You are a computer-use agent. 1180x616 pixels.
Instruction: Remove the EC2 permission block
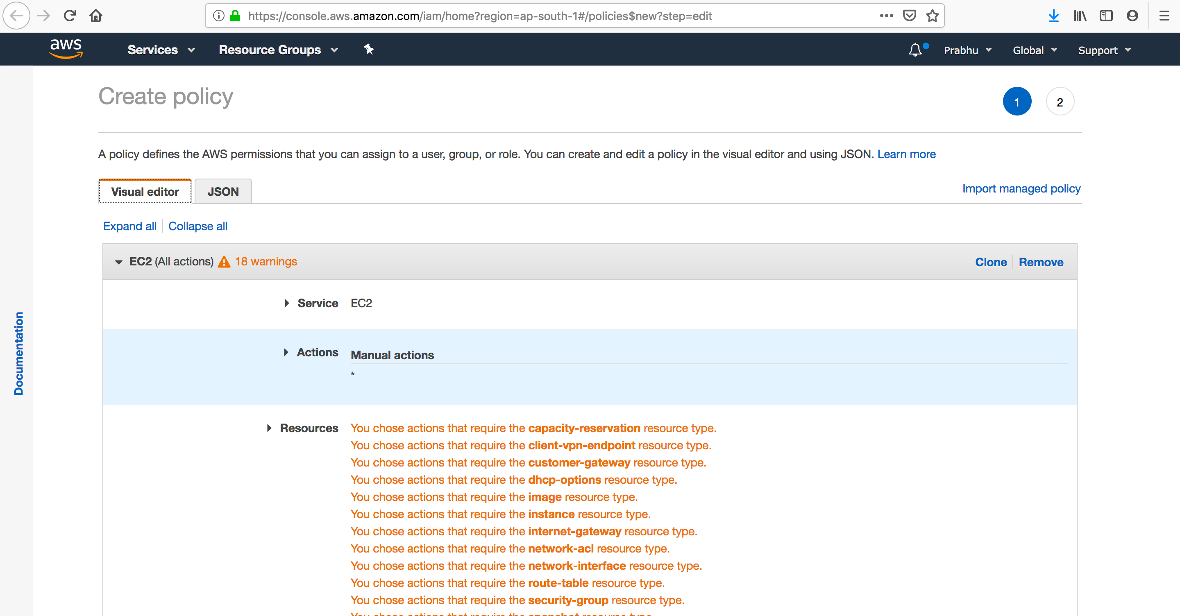1041,262
